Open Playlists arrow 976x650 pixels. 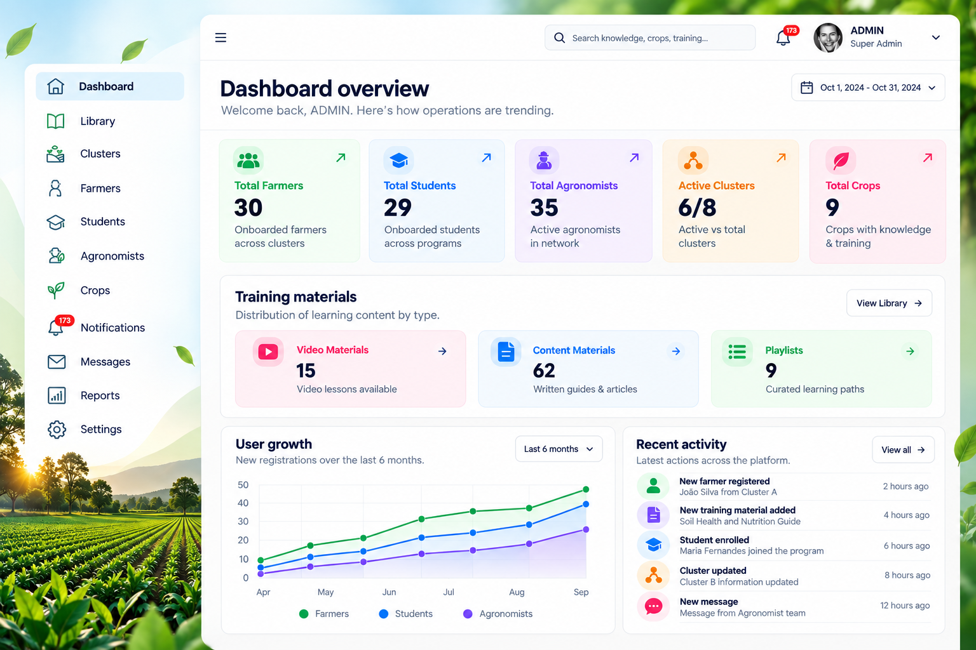coord(910,351)
